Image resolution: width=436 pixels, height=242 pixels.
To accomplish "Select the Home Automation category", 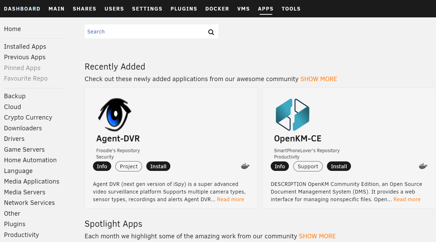I will click(30, 160).
